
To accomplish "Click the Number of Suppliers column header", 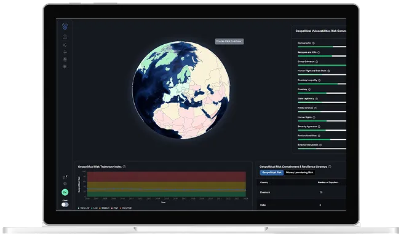I will (328, 182).
